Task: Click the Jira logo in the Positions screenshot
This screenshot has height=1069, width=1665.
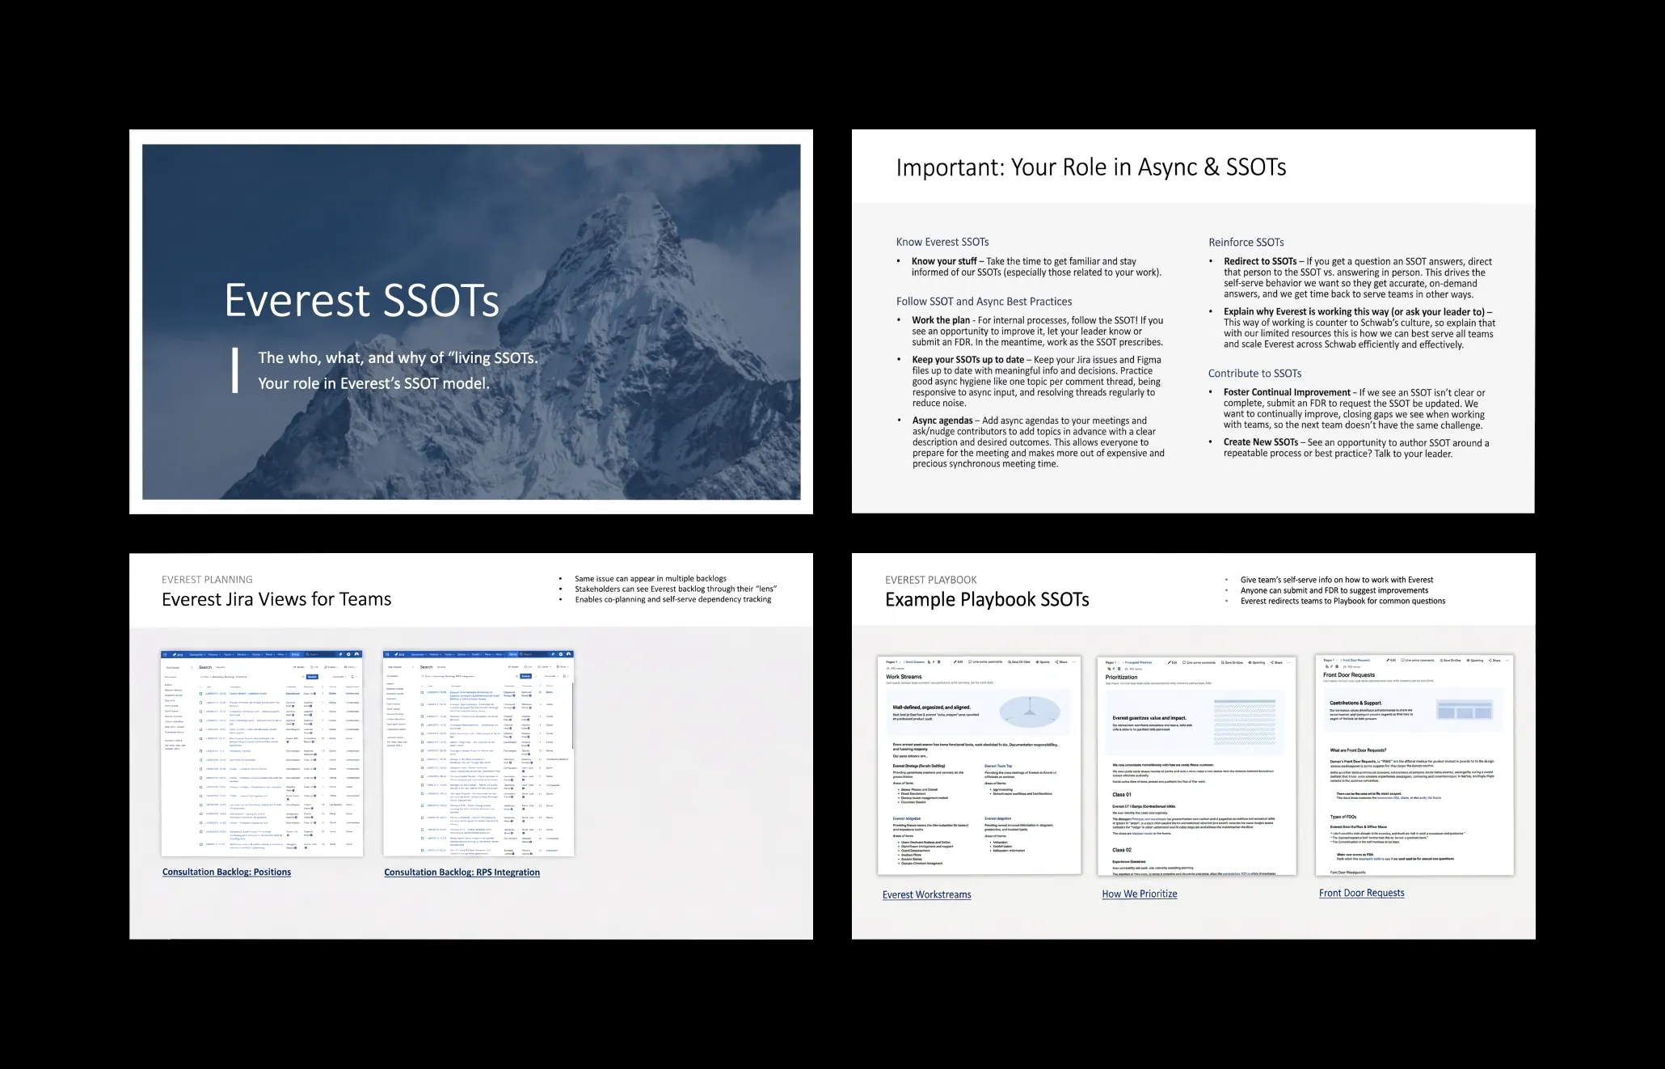Action: click(x=178, y=655)
